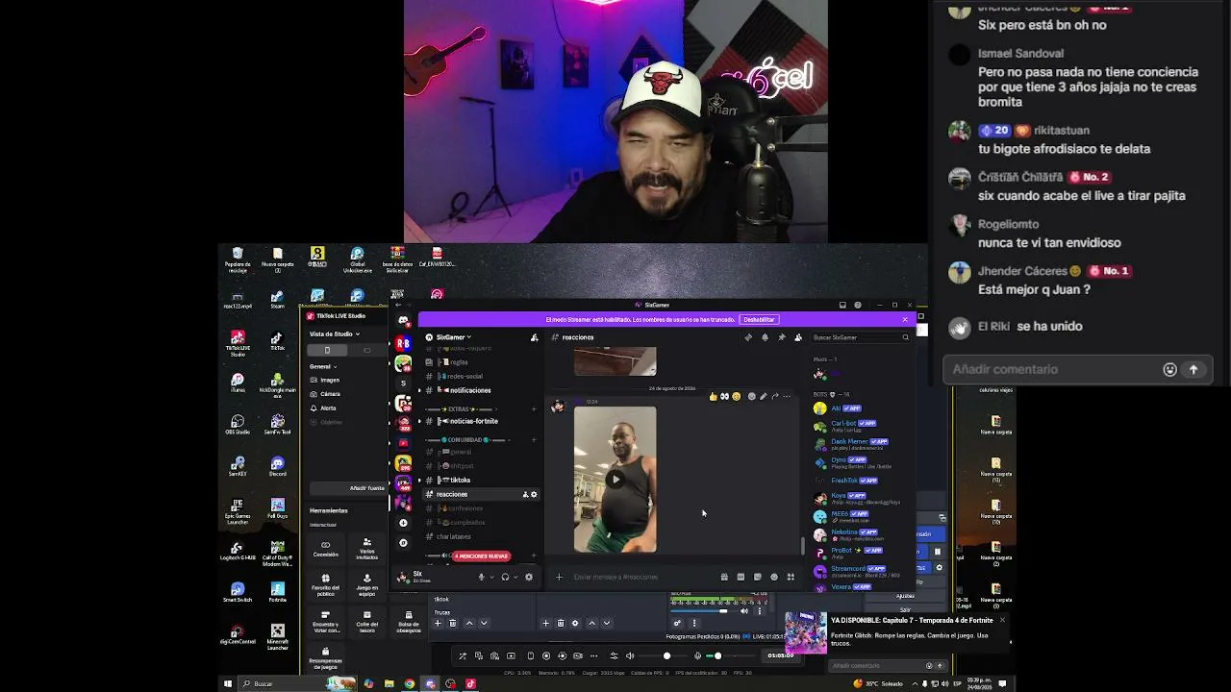Mute the speaker in TikTok Studio bottom toolbar

(x=630, y=655)
